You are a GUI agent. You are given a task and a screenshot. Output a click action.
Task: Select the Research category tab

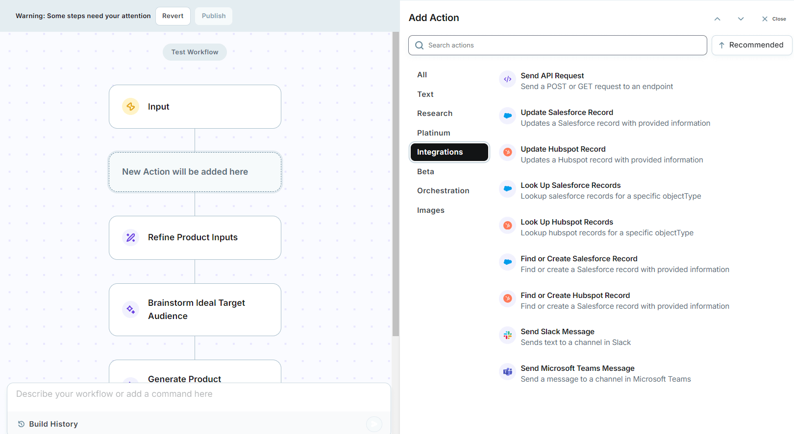434,114
